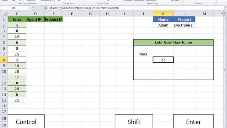Select column H header
Image resolution: width=227 pixels, height=128 pixels.
point(107,14)
